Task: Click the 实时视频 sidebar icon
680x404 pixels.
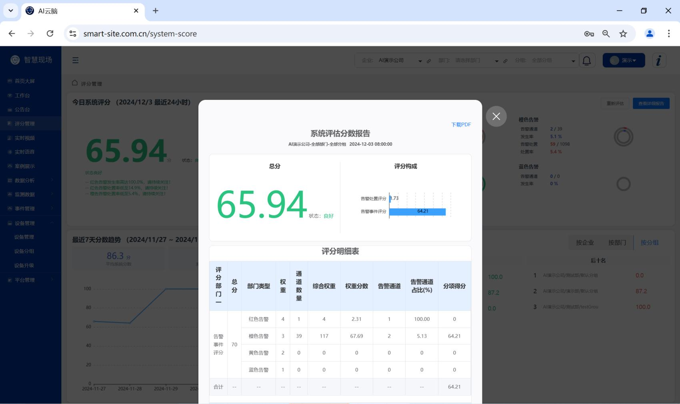Action: point(10,138)
